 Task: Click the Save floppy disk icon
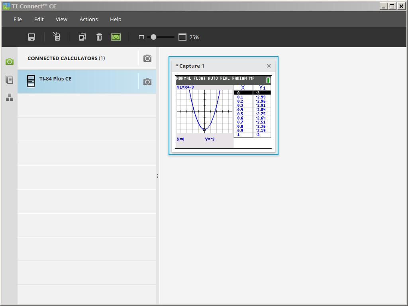pos(31,37)
